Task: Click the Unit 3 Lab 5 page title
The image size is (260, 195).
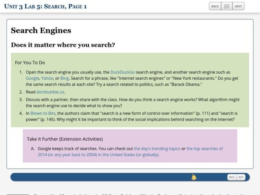Action: [45, 6]
